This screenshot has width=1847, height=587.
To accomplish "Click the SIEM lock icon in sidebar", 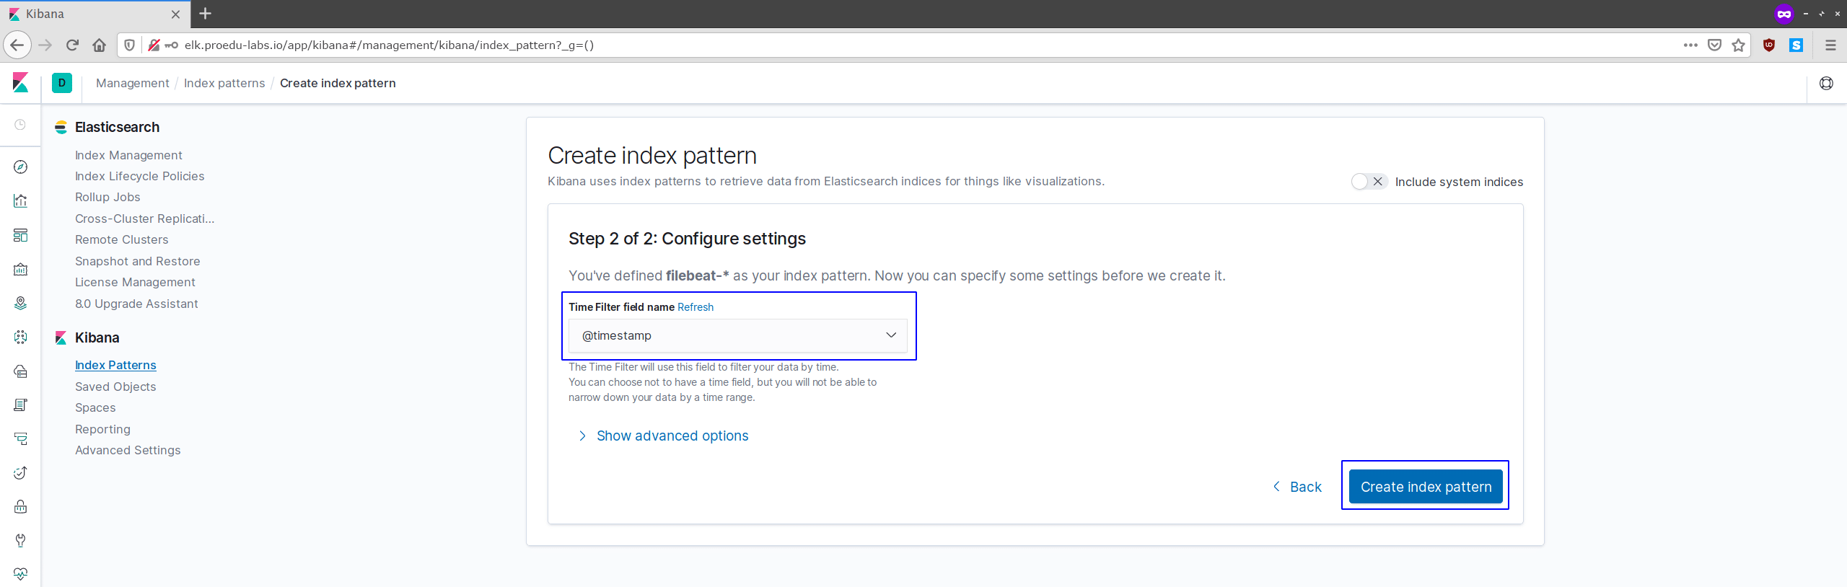I will (20, 507).
